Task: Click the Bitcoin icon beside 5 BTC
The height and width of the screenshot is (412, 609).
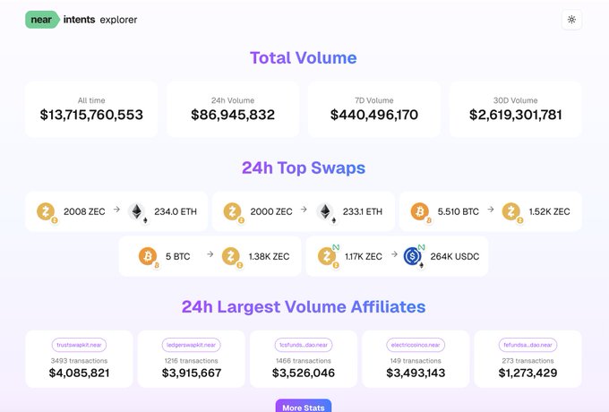Action: coord(148,256)
